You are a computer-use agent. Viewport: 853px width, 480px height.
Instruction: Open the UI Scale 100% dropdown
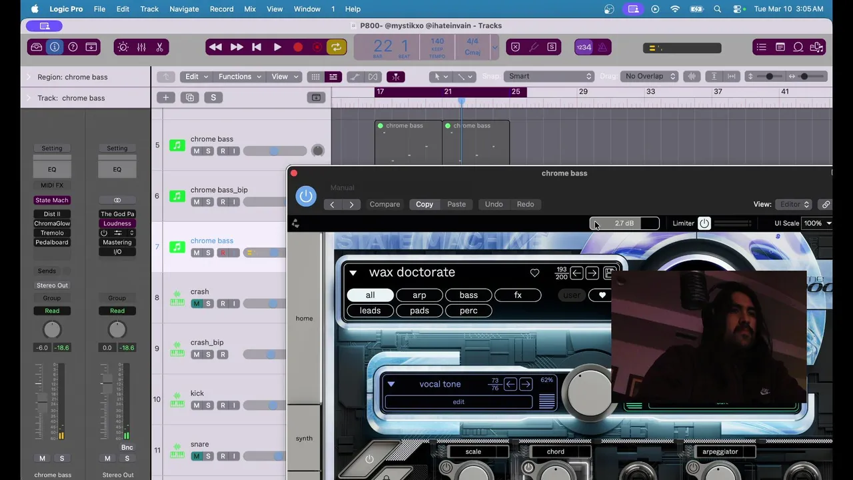tap(818, 223)
